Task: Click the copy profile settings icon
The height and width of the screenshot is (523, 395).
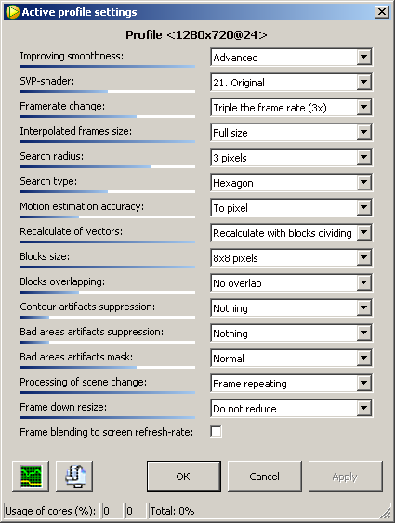Action: 74,477
